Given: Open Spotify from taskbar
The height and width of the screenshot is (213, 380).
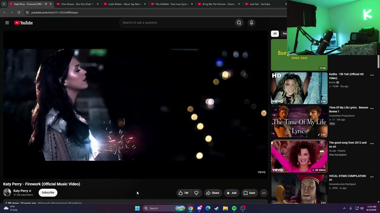Looking at the screenshot, I should 234,208.
